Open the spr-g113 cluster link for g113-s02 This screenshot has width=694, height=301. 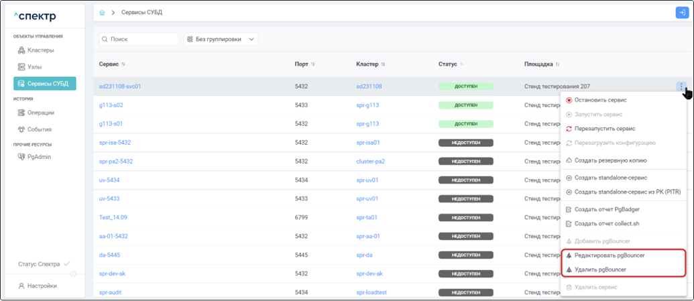pyautogui.click(x=367, y=105)
